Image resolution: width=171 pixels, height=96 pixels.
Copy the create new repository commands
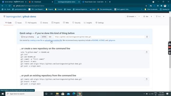(147, 52)
